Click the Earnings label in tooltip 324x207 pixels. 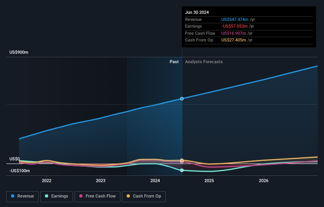pyautogui.click(x=193, y=26)
